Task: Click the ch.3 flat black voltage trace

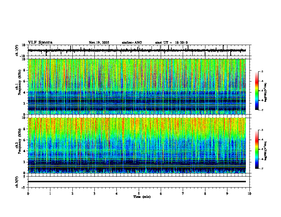Action: pos(137,182)
